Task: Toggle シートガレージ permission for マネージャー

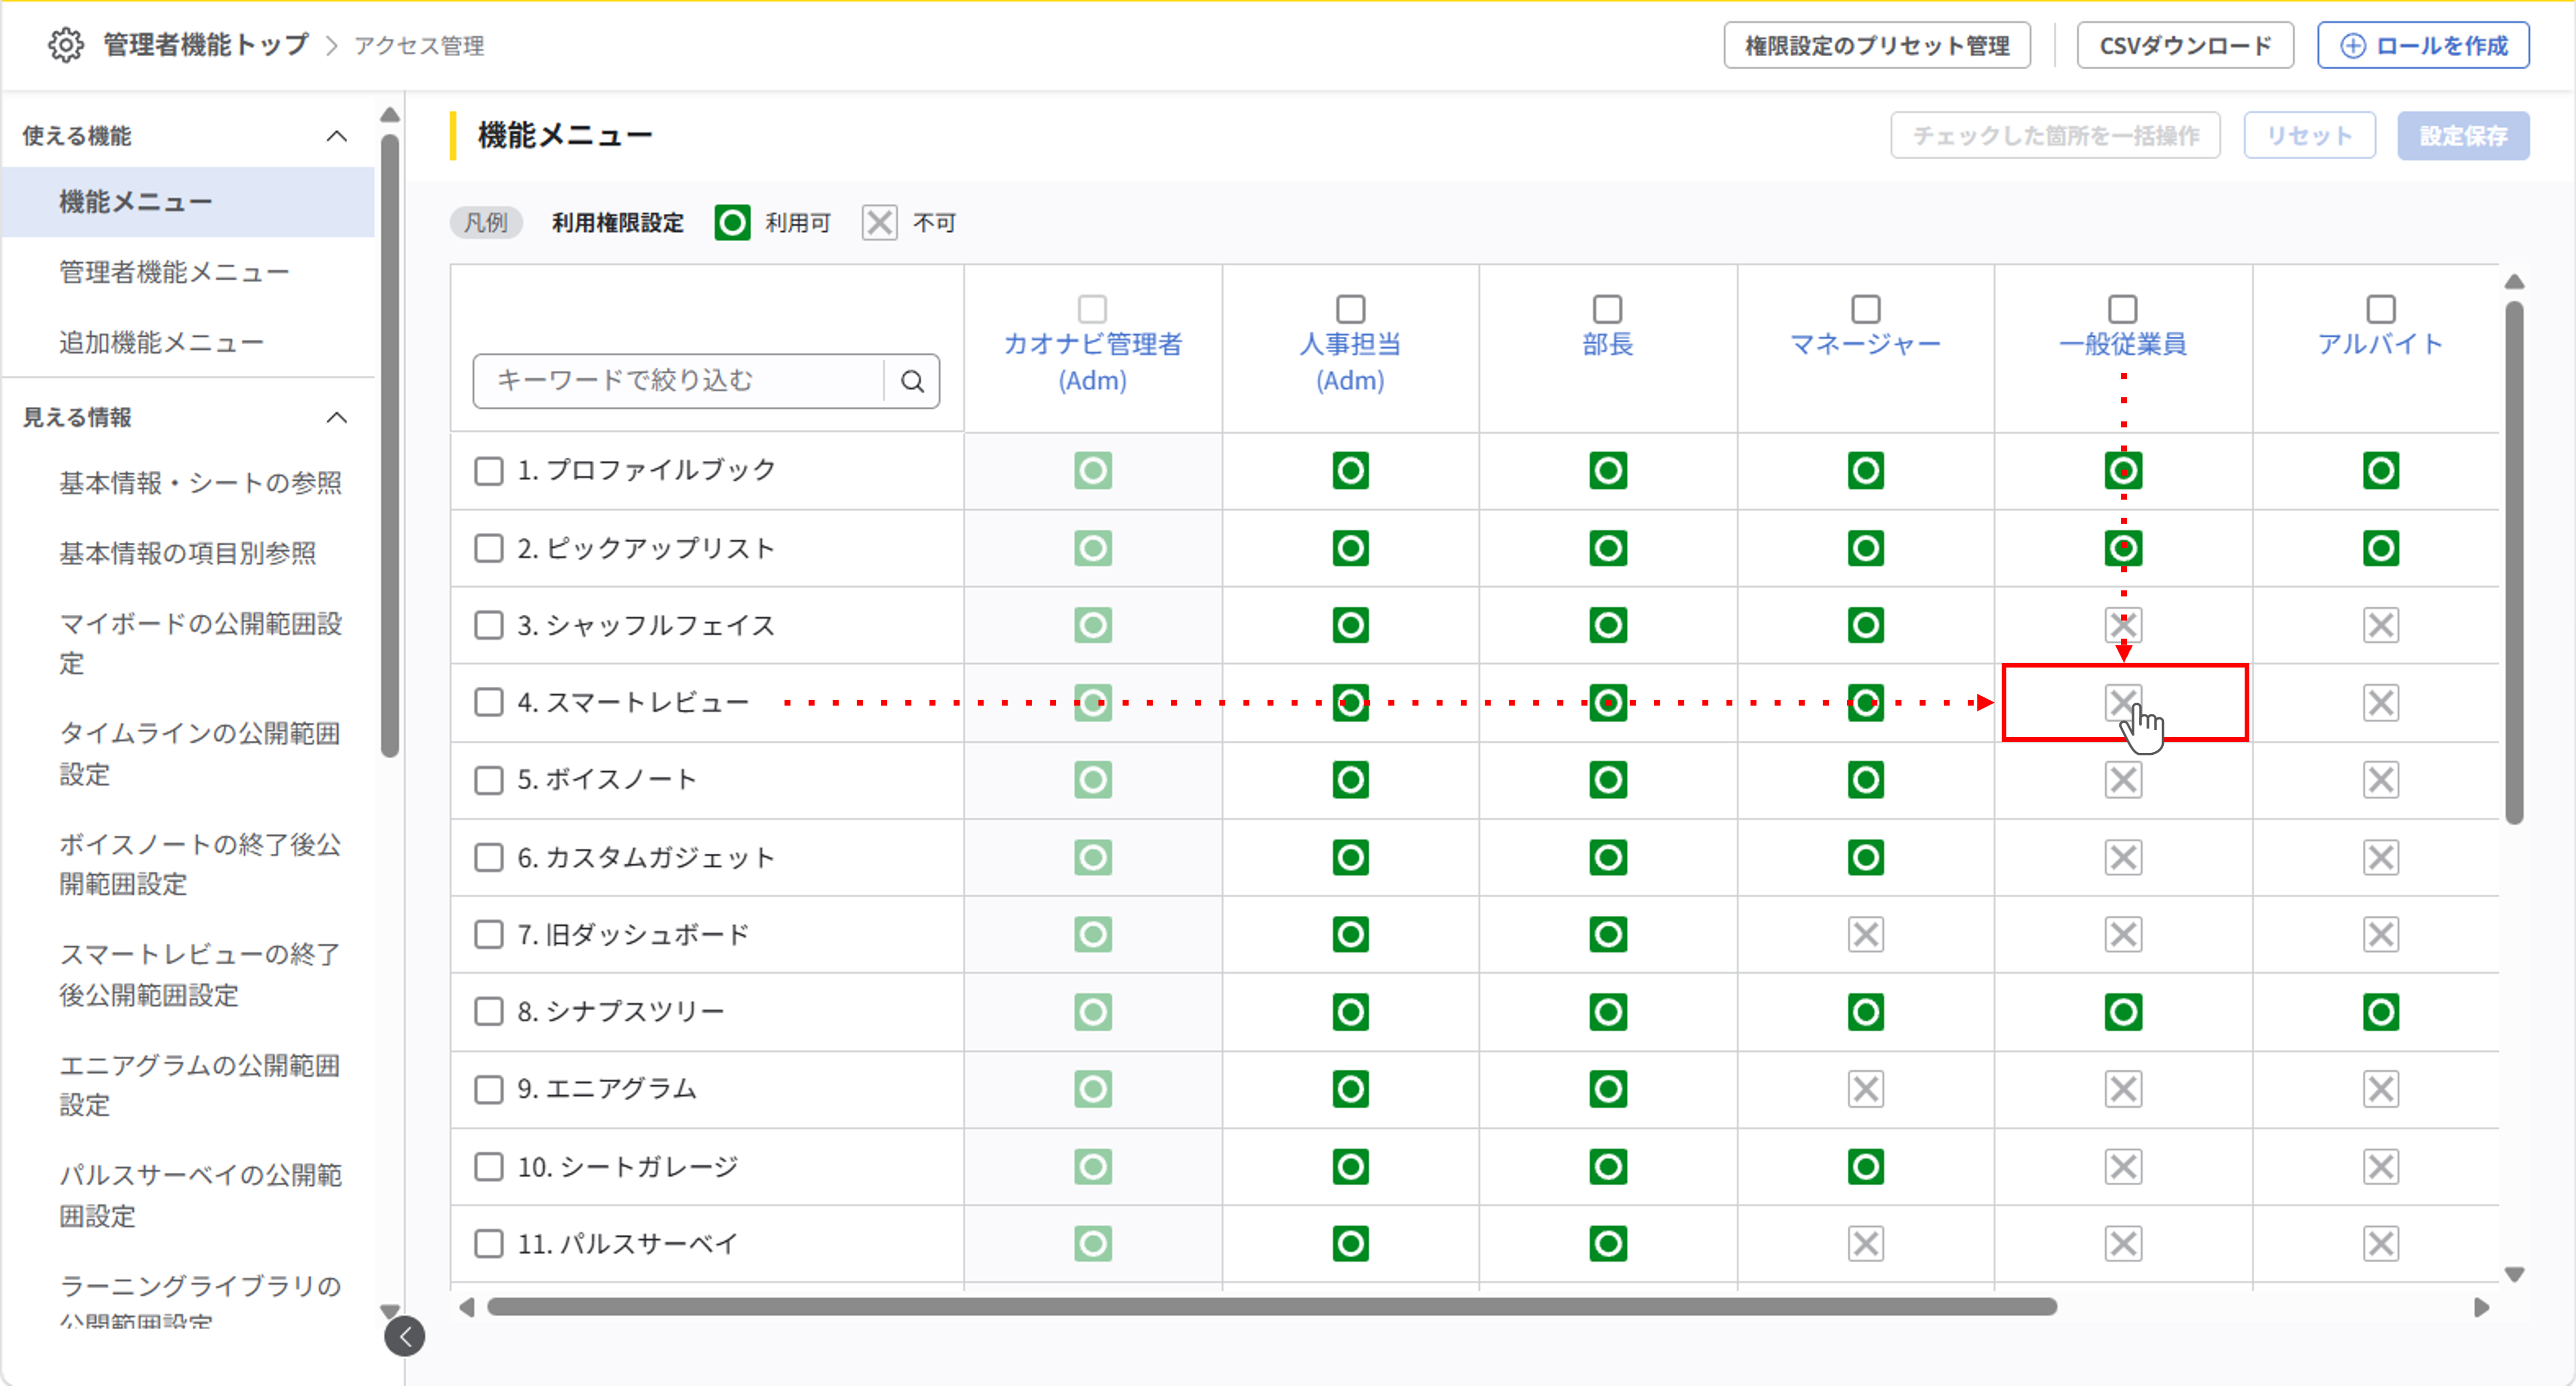Action: (x=1865, y=1167)
